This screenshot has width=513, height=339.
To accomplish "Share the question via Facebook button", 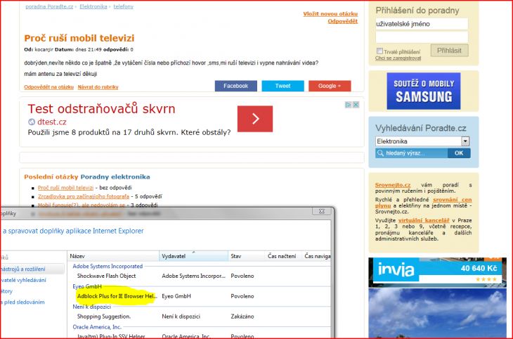I will (235, 86).
